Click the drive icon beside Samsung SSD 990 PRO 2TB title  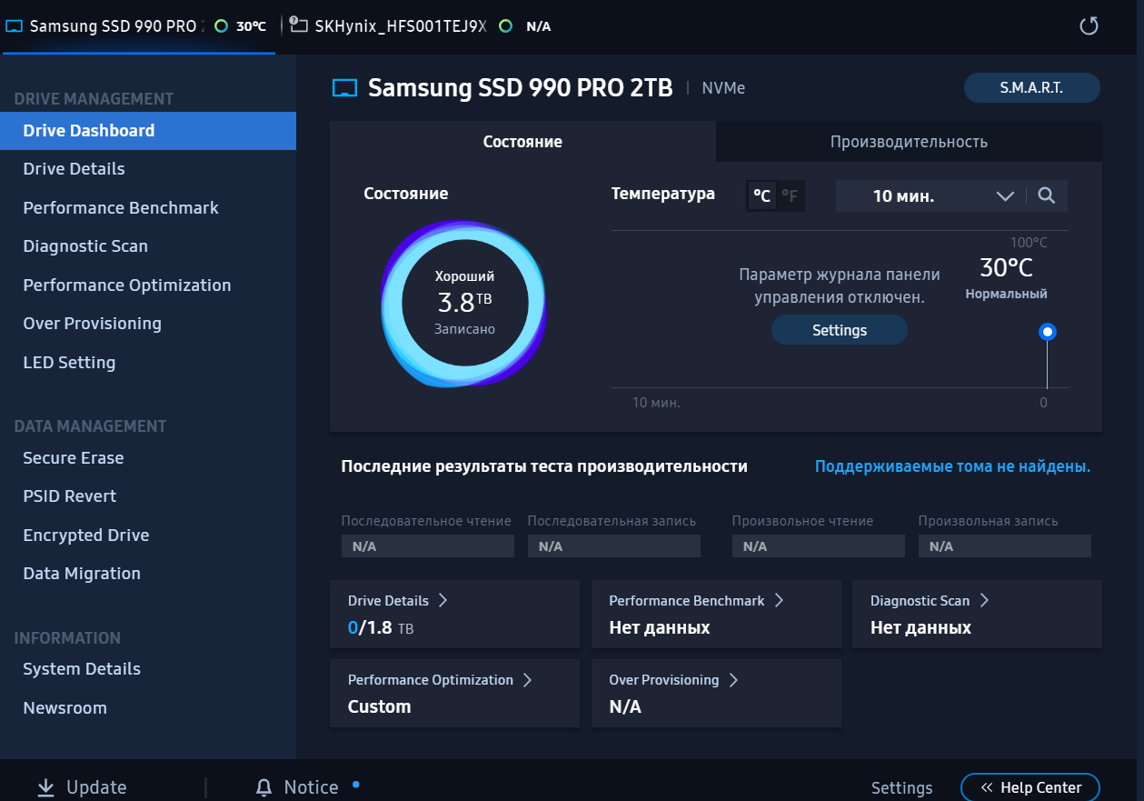pyautogui.click(x=345, y=88)
